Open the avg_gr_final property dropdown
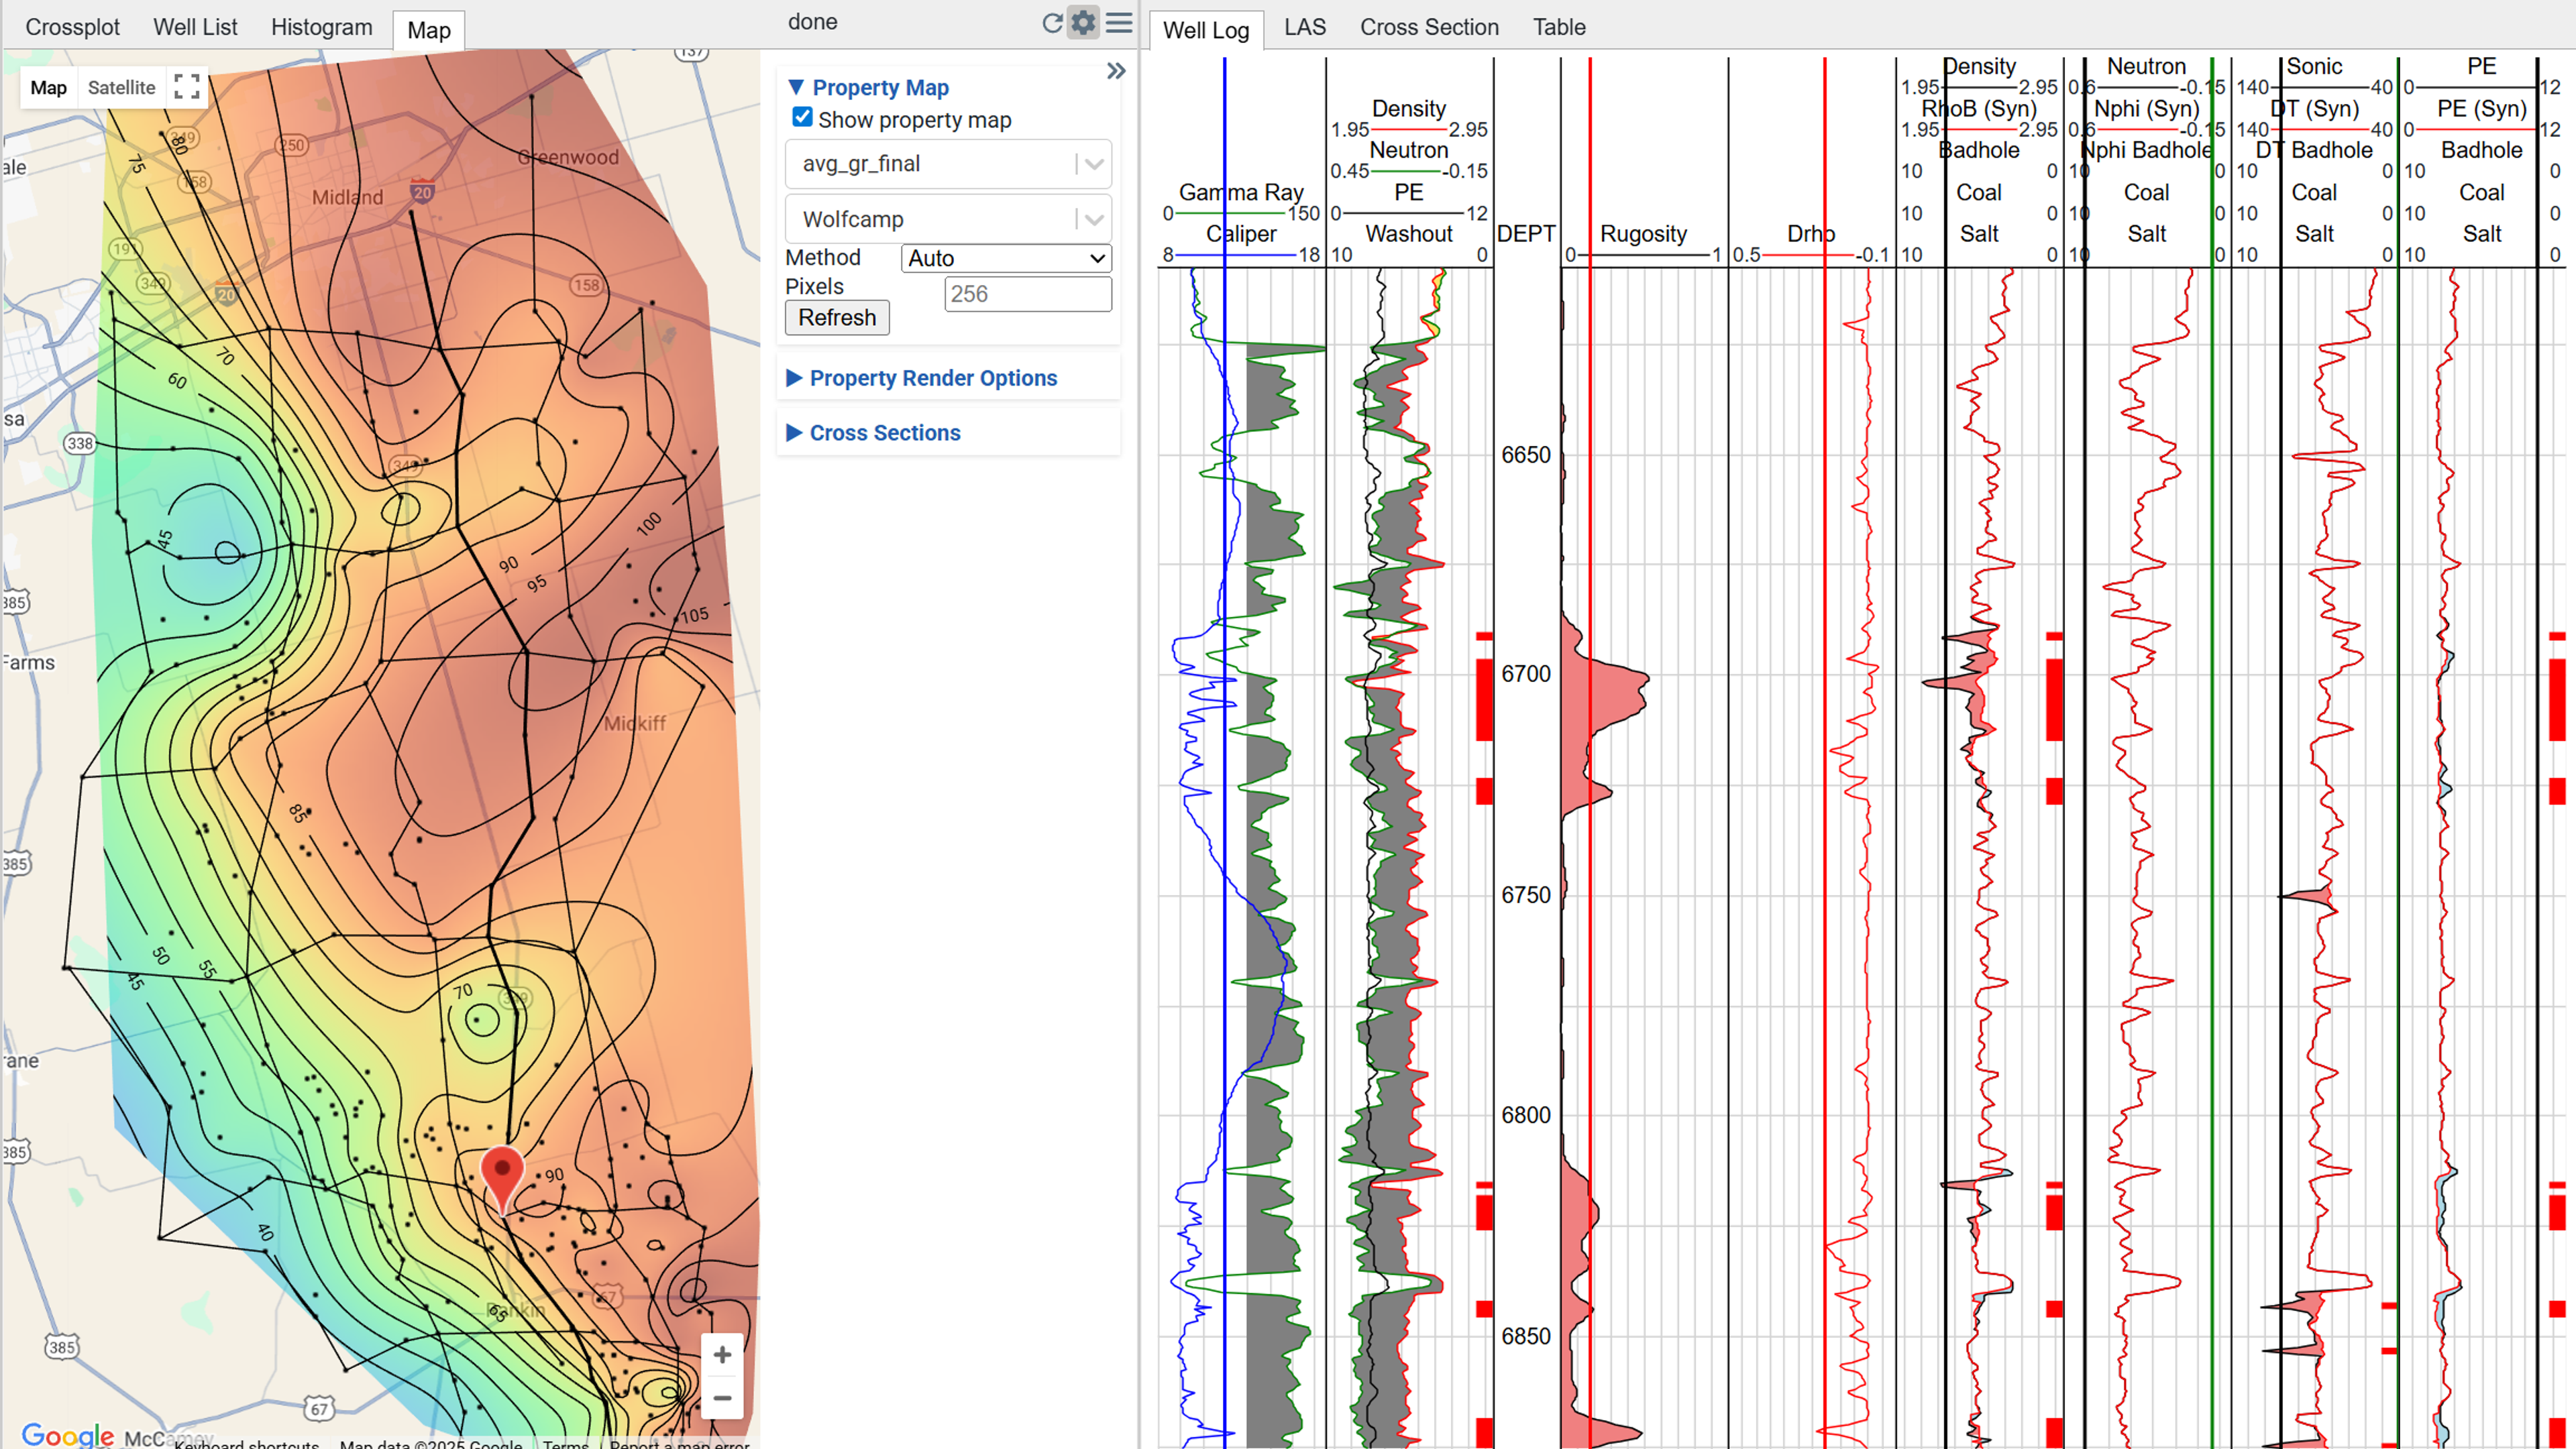This screenshot has width=2576, height=1449. [947, 164]
